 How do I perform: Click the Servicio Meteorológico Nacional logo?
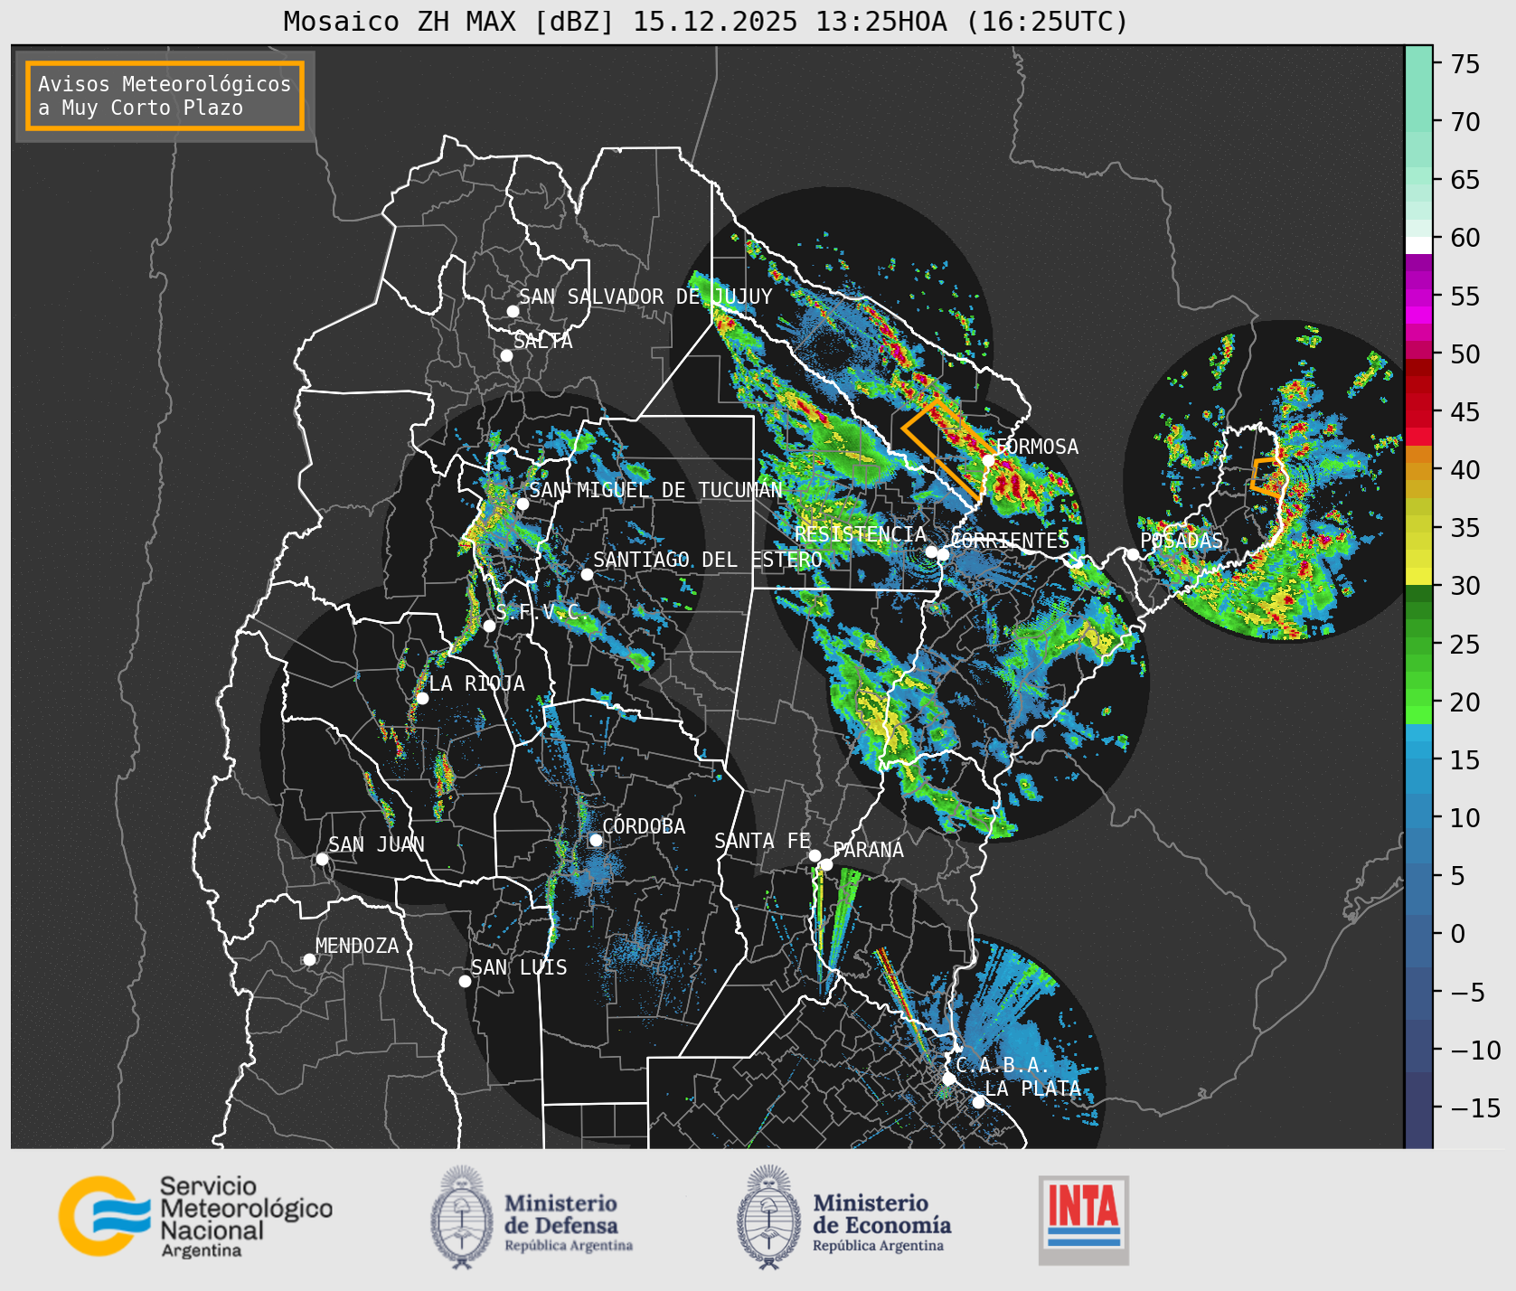195,1216
